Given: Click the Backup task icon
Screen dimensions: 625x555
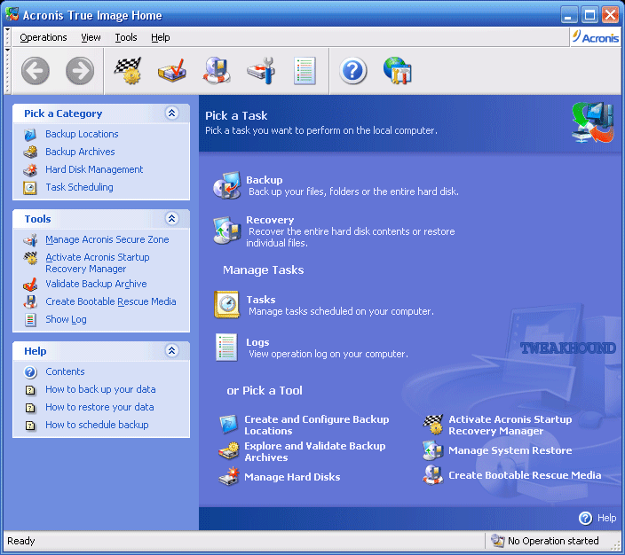Looking at the screenshot, I should tap(226, 185).
